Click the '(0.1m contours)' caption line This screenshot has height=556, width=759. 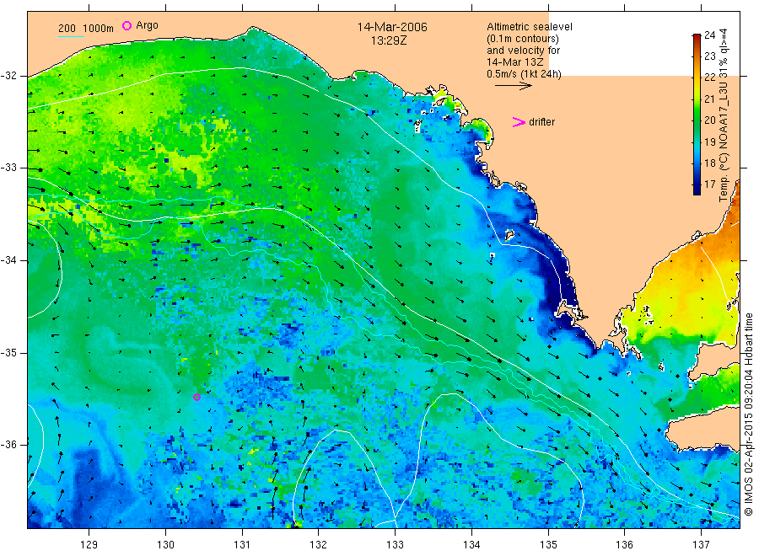pyautogui.click(x=522, y=39)
